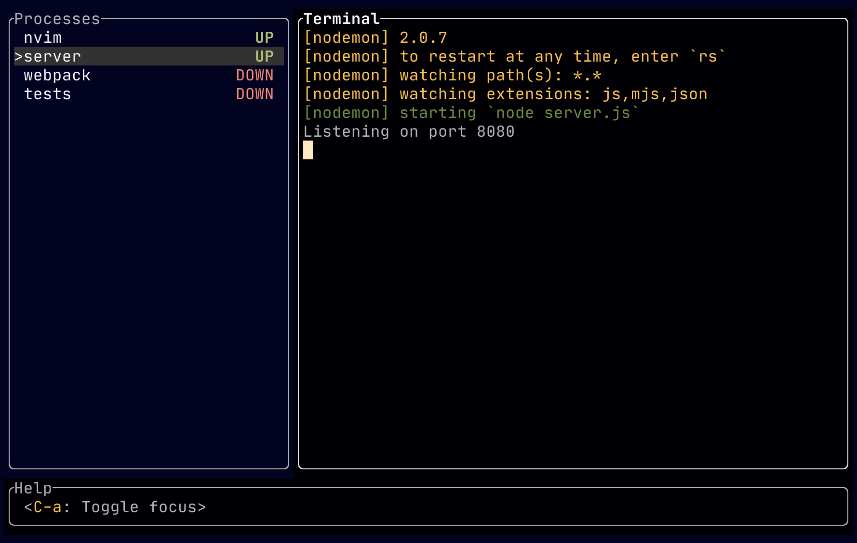This screenshot has height=543, width=857.
Task: Click the UP status next to nvim
Action: click(264, 37)
